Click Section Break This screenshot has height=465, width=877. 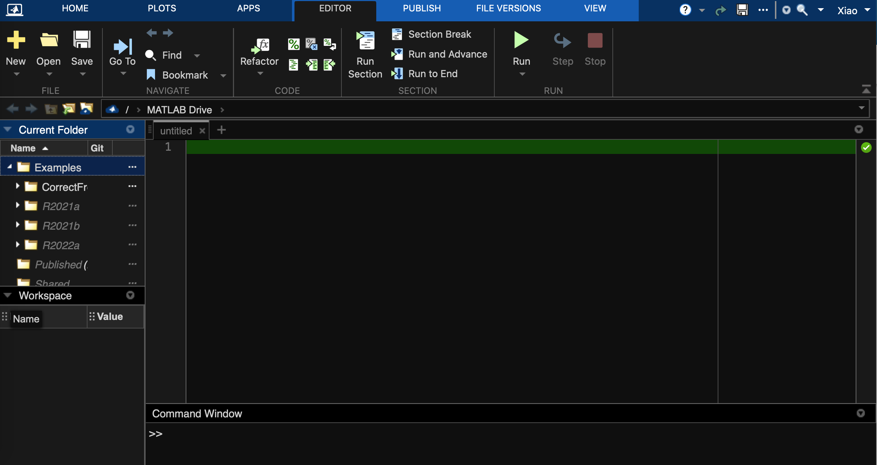[431, 34]
